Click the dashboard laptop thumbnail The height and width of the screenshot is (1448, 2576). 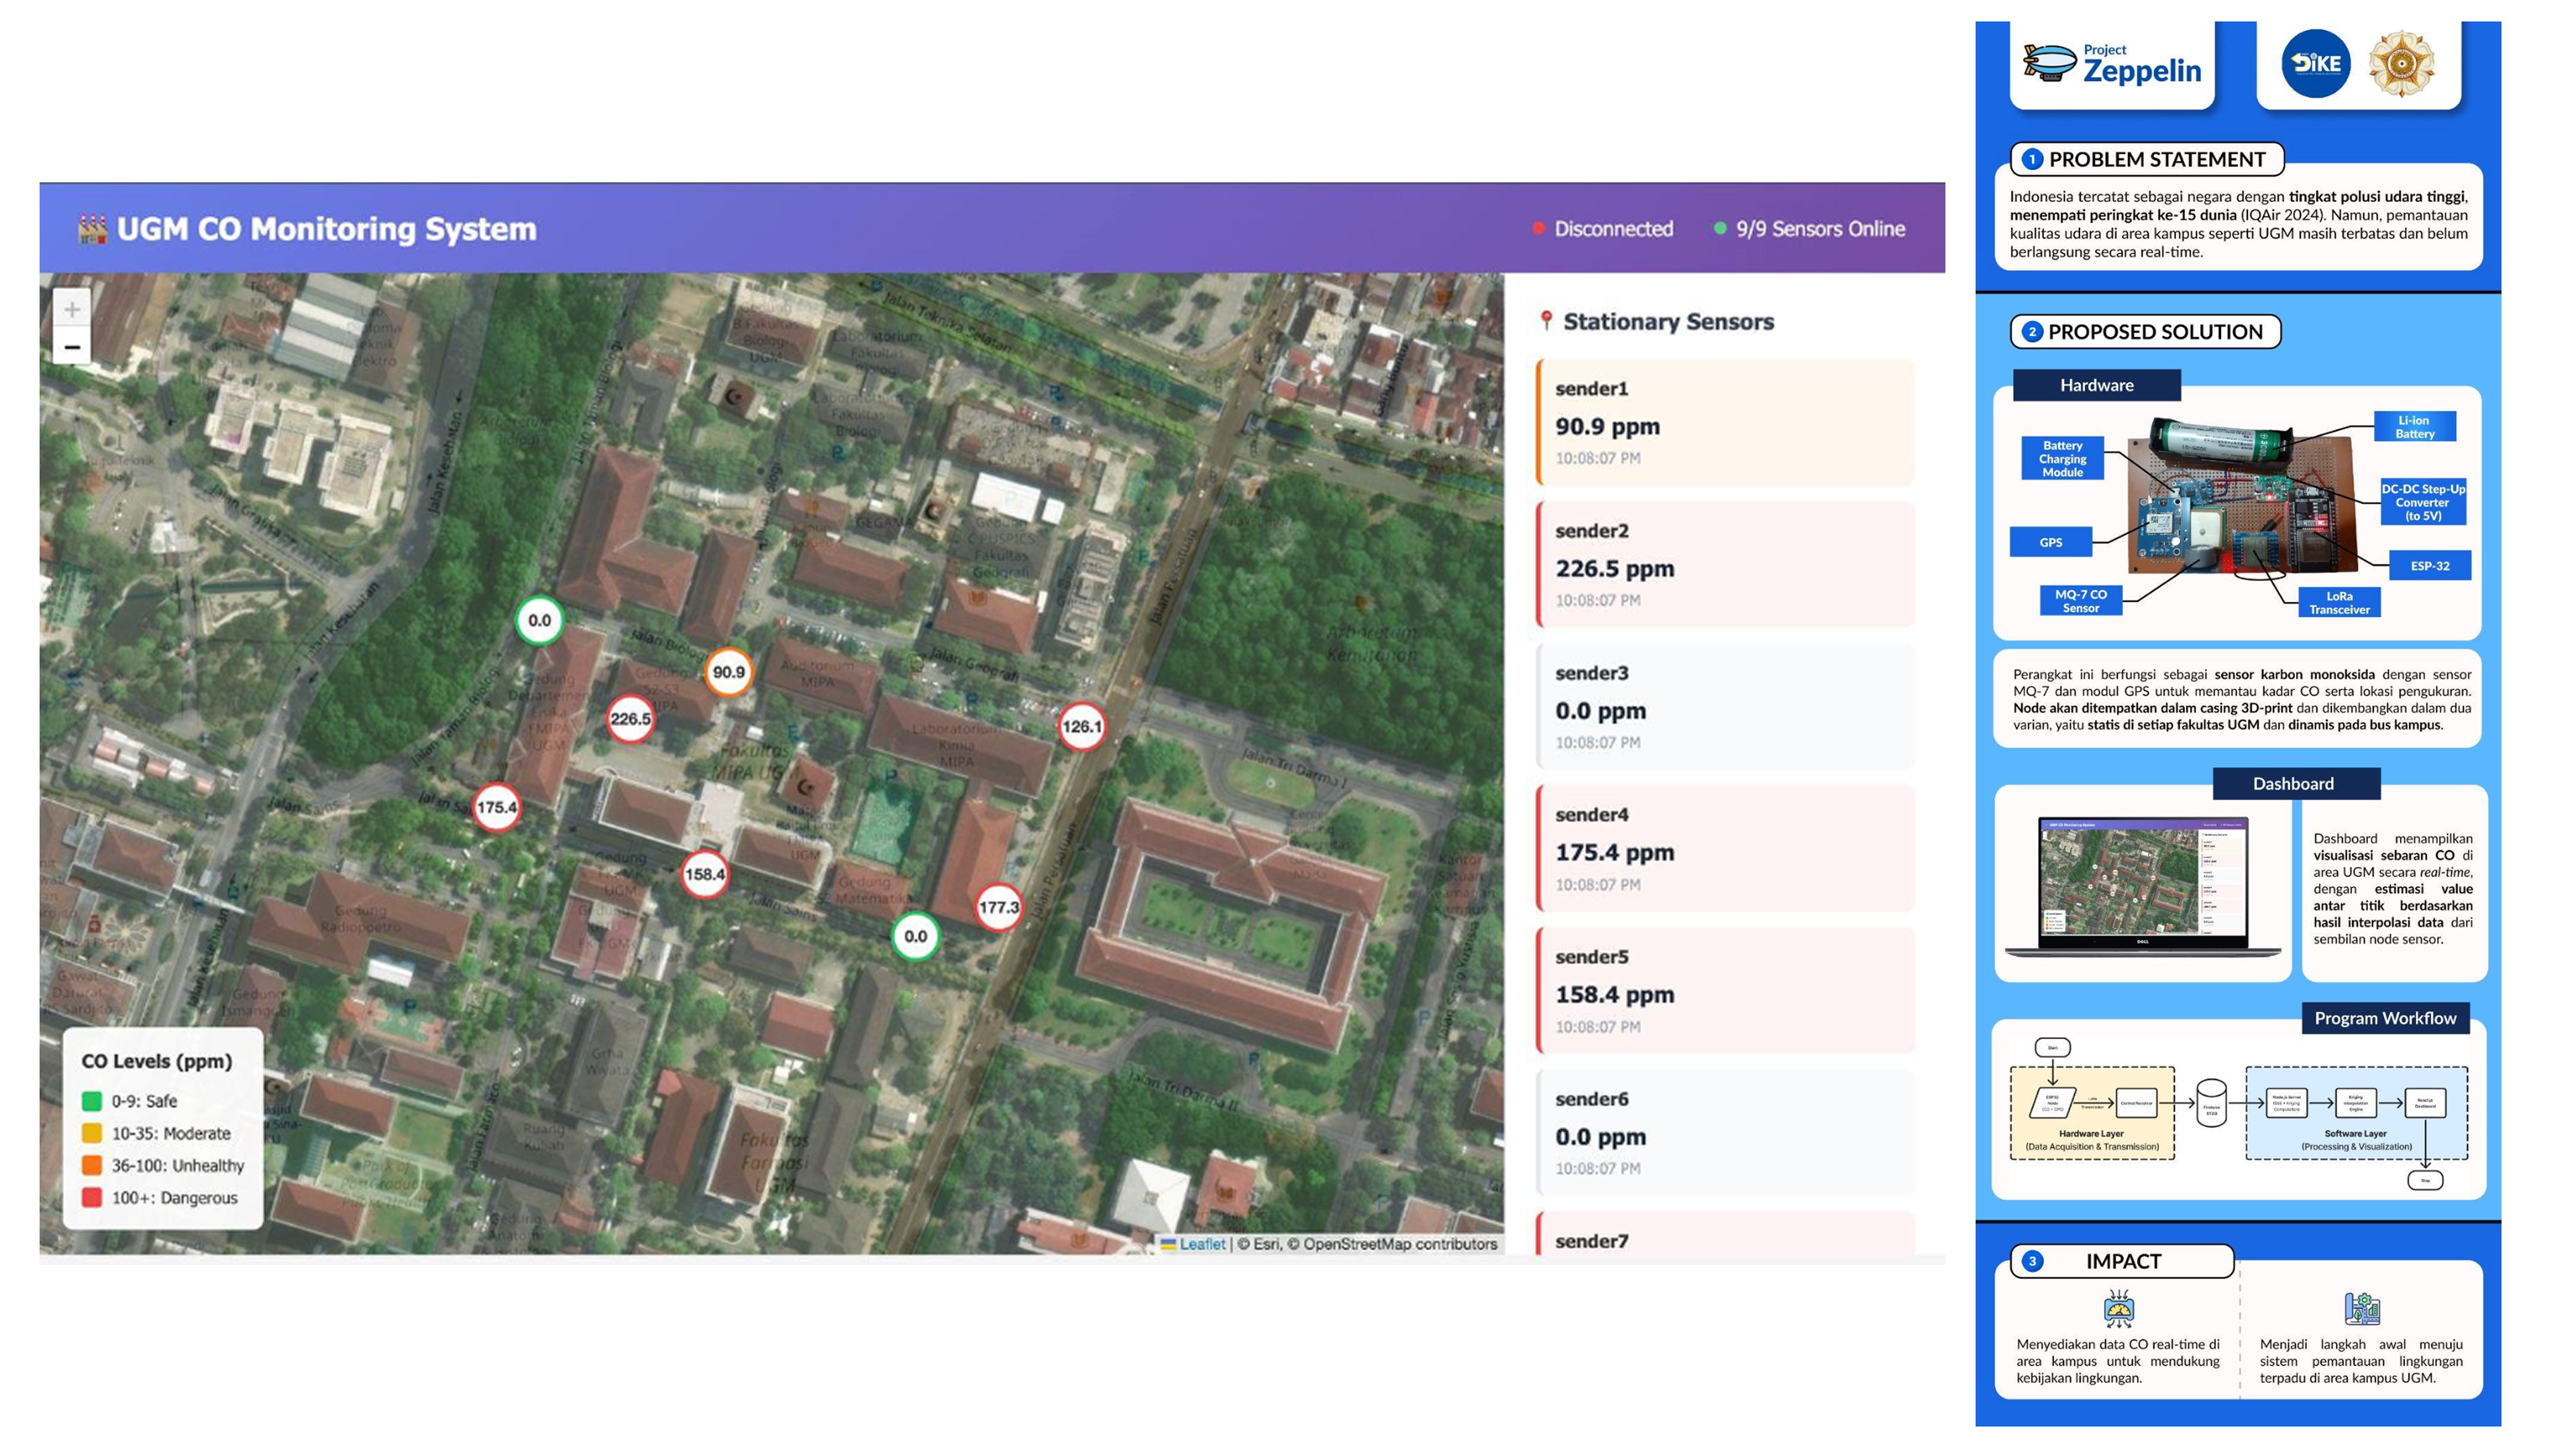[2143, 884]
